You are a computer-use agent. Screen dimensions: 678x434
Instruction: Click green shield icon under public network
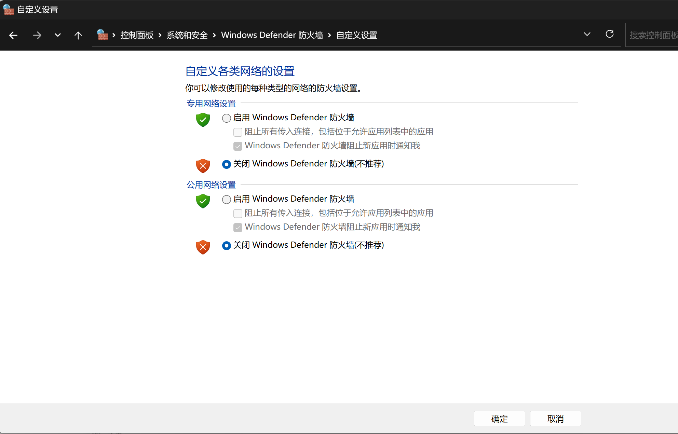tap(203, 201)
